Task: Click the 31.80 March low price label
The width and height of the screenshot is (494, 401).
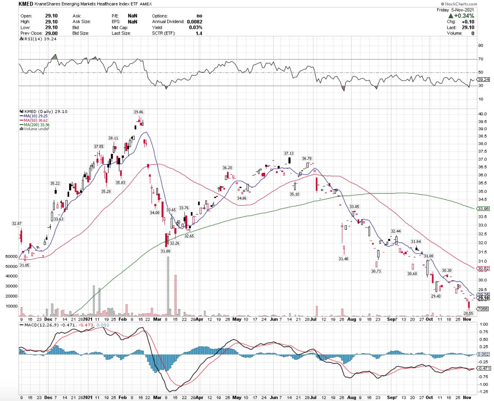Action: [x=165, y=251]
